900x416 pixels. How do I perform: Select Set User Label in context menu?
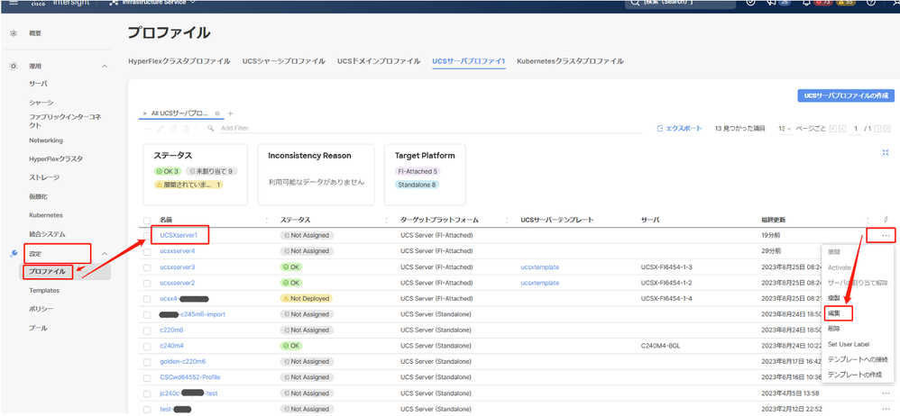point(849,344)
